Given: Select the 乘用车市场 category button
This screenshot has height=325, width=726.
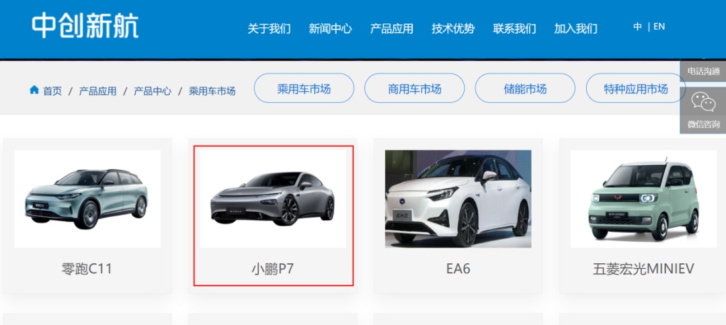Looking at the screenshot, I should click(305, 88).
